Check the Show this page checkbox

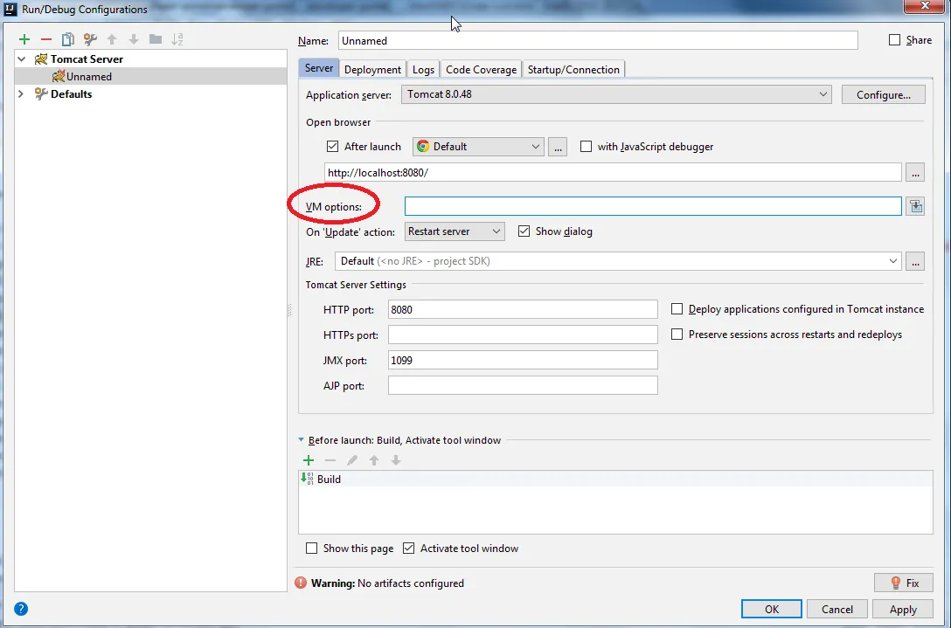click(x=312, y=548)
